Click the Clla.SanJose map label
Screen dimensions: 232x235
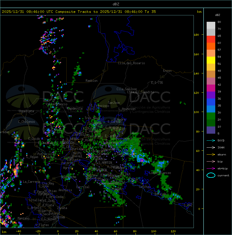click(127, 89)
